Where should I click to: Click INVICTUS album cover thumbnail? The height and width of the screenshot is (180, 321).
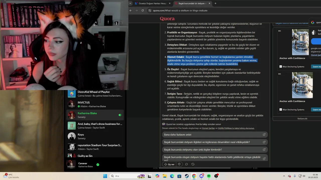click(x=72, y=104)
